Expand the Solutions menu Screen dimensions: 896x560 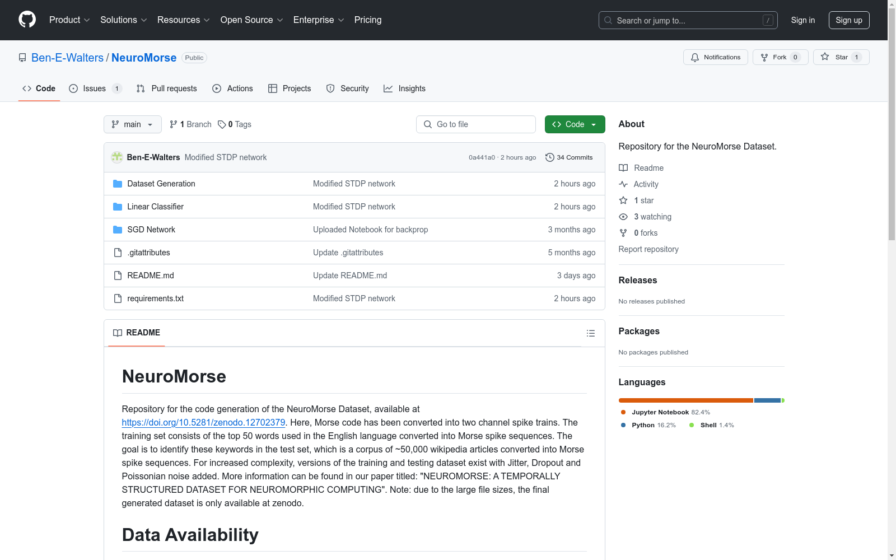click(124, 20)
